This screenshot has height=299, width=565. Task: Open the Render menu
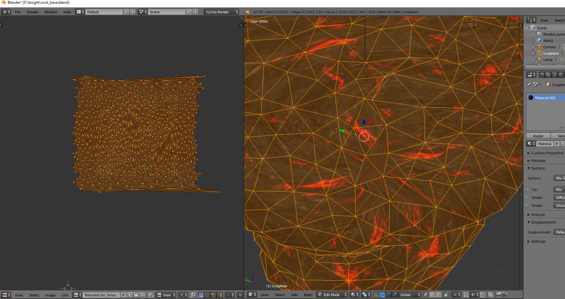[x=32, y=11]
